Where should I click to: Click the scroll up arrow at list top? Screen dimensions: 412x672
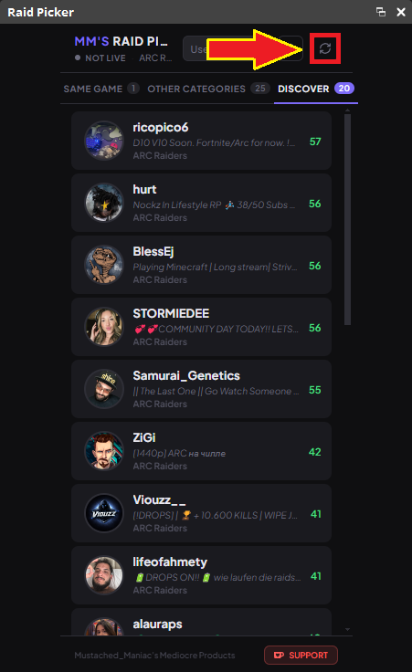coord(347,110)
